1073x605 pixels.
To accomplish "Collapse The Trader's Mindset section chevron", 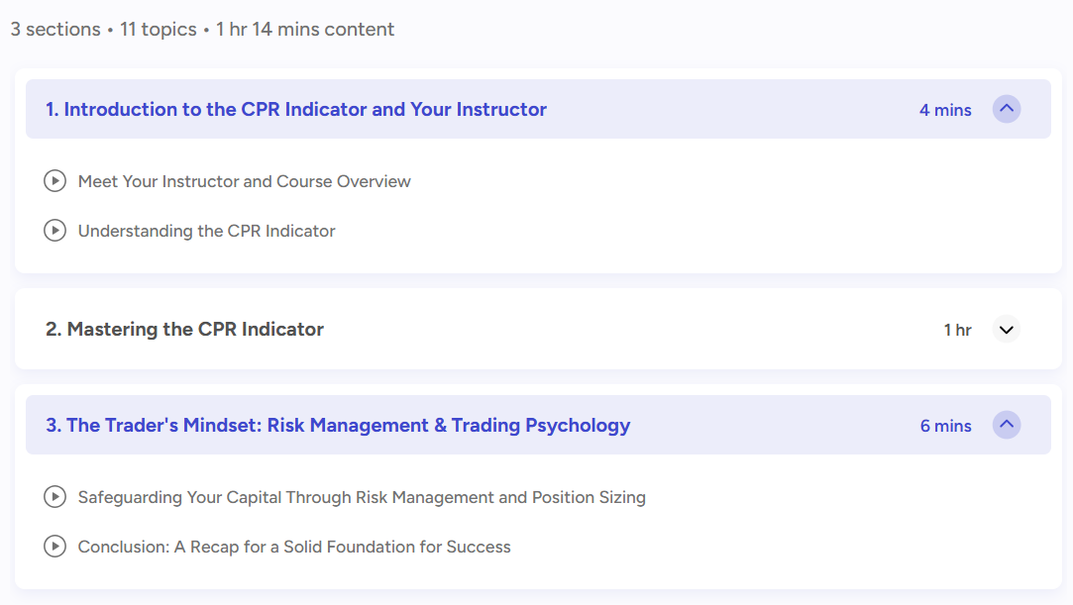I will pos(1007,426).
